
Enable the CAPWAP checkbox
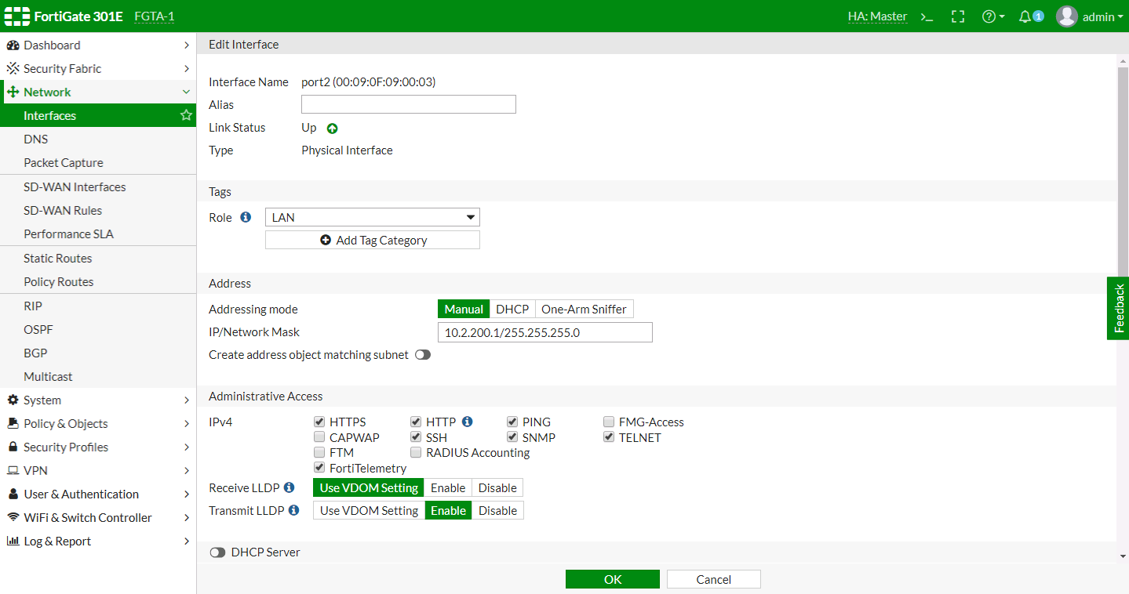click(319, 437)
